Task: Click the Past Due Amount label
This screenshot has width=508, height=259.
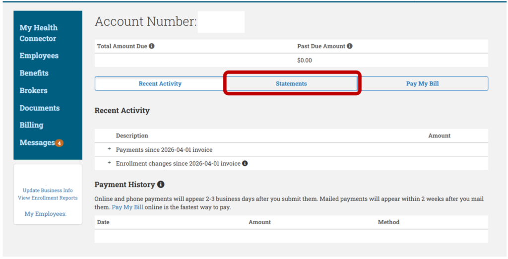Action: pos(321,46)
